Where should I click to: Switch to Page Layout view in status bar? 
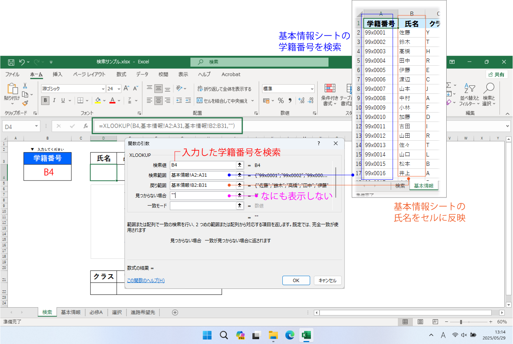[x=420, y=322]
